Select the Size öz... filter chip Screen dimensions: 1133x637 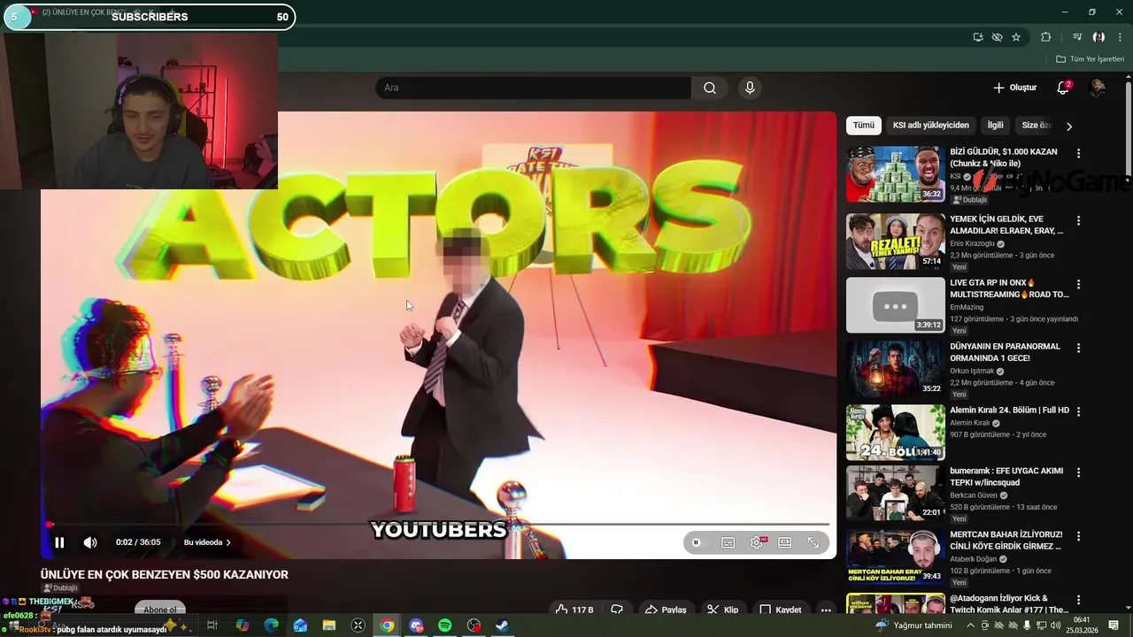[1035, 126]
